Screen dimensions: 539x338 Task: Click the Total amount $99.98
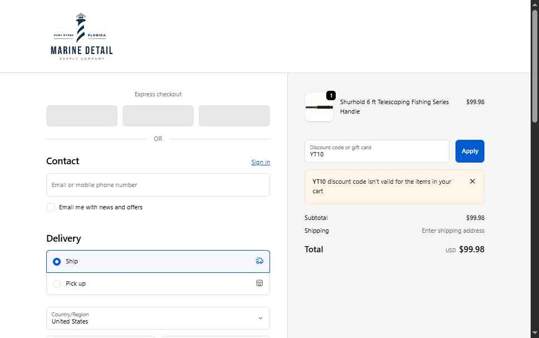click(x=472, y=249)
